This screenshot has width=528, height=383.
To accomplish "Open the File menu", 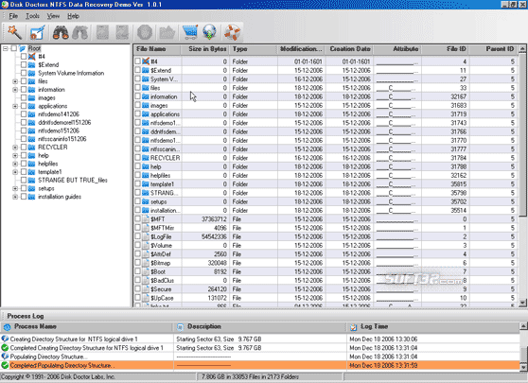I will [13, 16].
